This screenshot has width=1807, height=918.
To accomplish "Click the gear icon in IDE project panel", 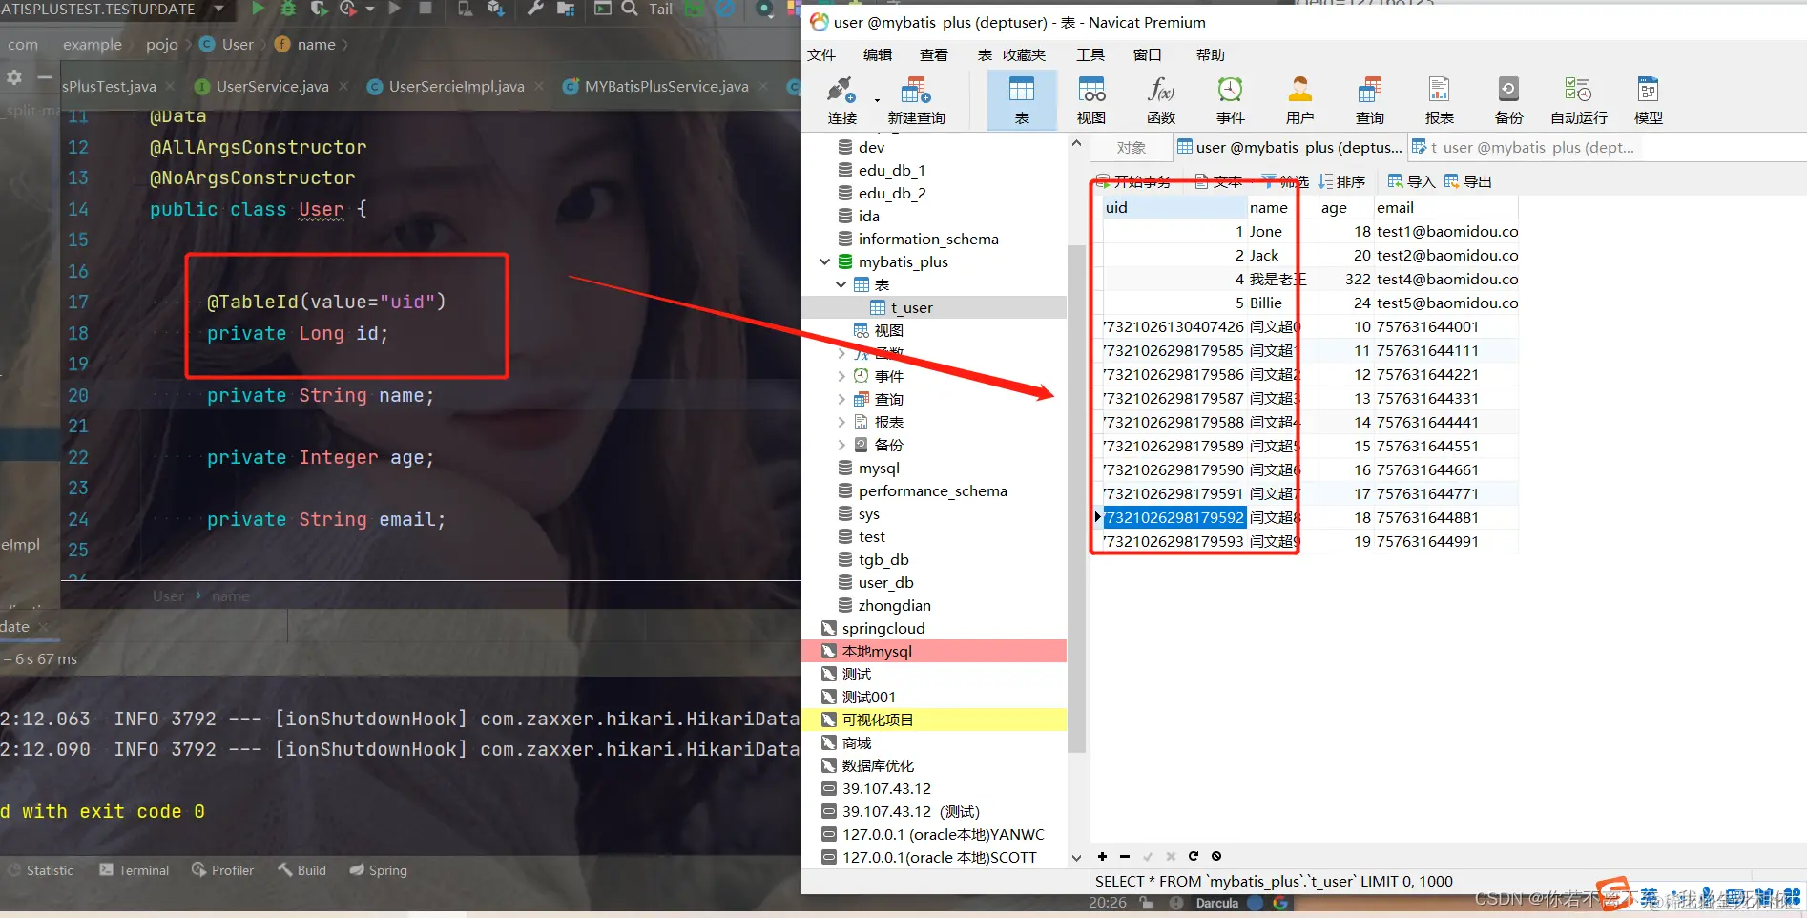I will point(14,77).
